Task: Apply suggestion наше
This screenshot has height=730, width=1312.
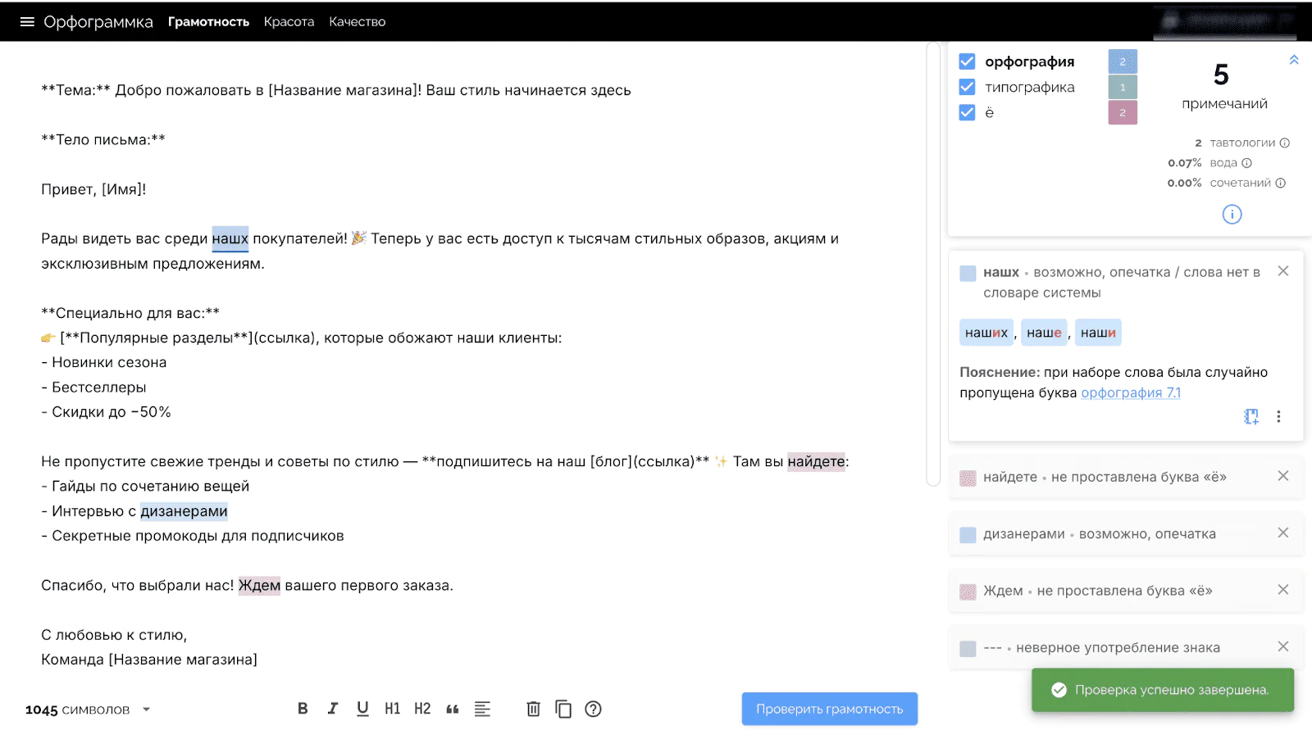Action: 1044,333
